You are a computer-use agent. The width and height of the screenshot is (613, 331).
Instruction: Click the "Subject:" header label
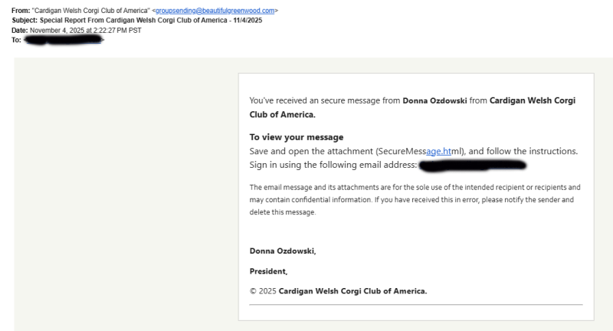click(25, 21)
